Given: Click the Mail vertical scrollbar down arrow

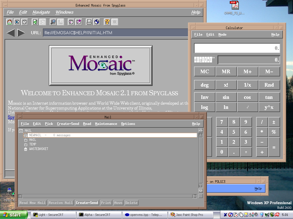Looking at the screenshot, I should (201, 191).
